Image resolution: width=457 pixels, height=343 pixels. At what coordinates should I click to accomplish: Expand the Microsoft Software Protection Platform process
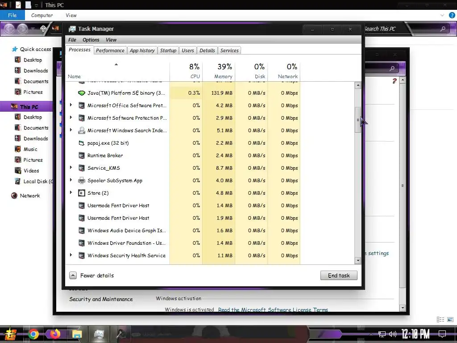pos(71,117)
